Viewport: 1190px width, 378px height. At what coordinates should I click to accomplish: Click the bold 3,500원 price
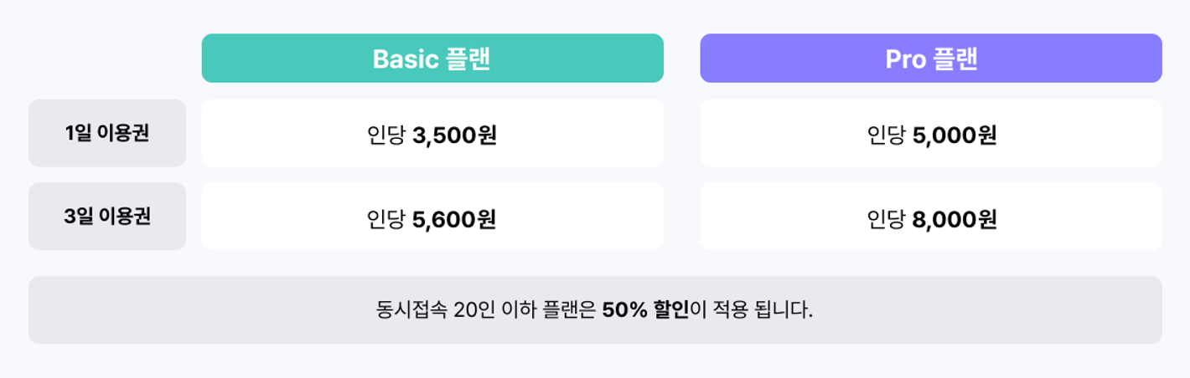coord(454,135)
